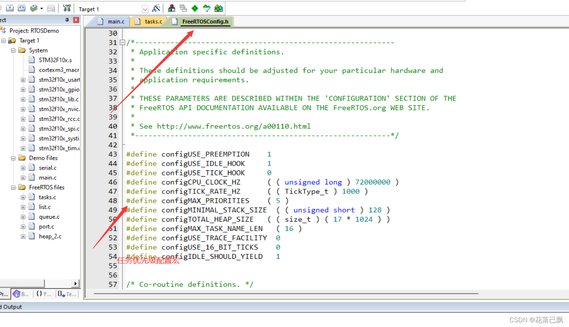Expand the serial.c file node
The image size is (569, 327).
[23, 168]
